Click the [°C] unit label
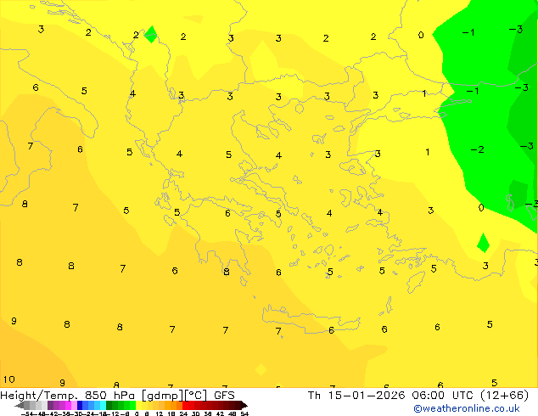 point(194,395)
